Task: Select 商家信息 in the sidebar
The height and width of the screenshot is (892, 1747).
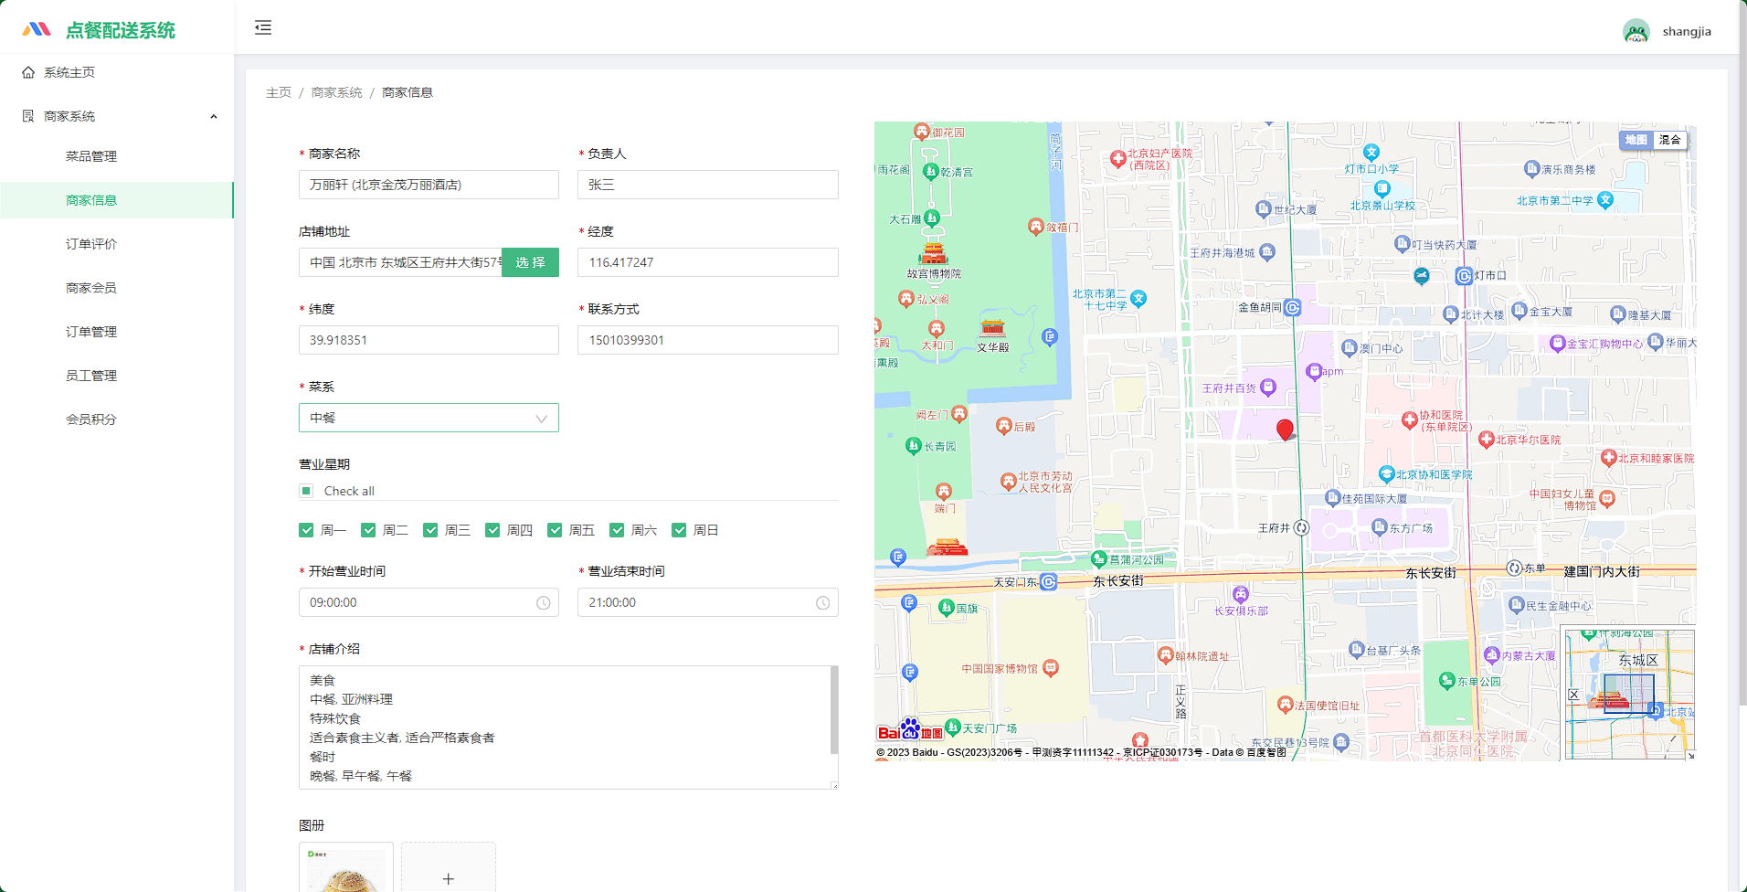Action: click(x=117, y=200)
